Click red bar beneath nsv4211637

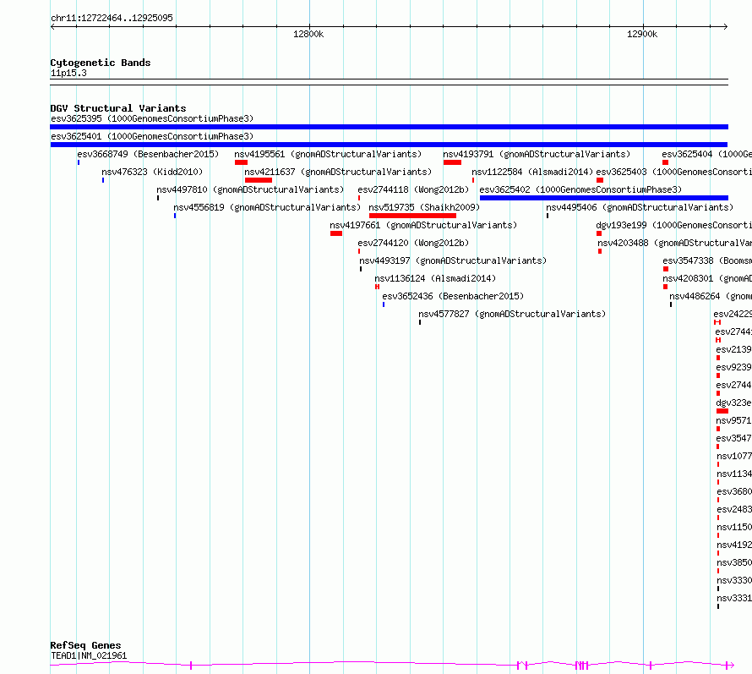click(259, 180)
